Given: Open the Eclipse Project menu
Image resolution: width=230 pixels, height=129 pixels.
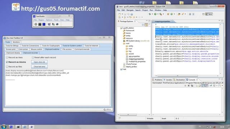Looking at the screenshot, I should pos(145,10).
